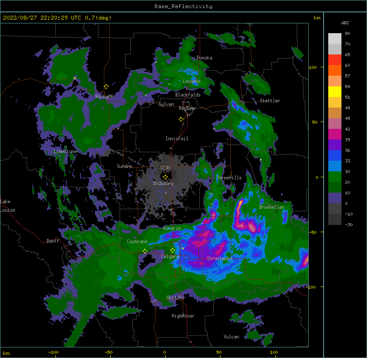The height and width of the screenshot is (358, 367).
Task: Click the RockyMH label
Action: (x=104, y=97)
